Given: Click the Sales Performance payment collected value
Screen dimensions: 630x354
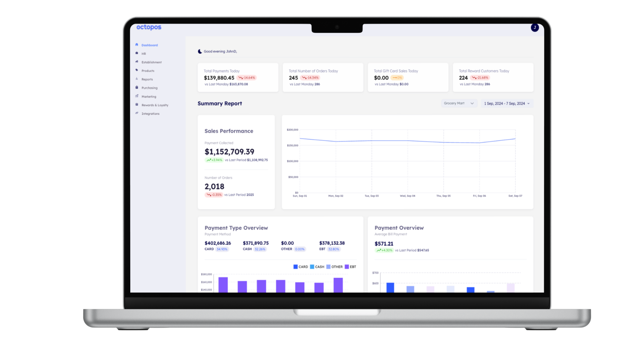Looking at the screenshot, I should click(229, 152).
